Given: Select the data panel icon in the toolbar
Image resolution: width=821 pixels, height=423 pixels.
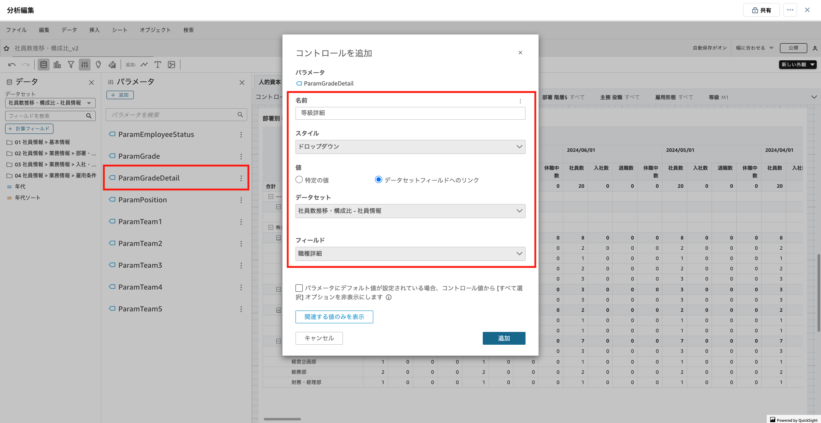Looking at the screenshot, I should tap(44, 64).
